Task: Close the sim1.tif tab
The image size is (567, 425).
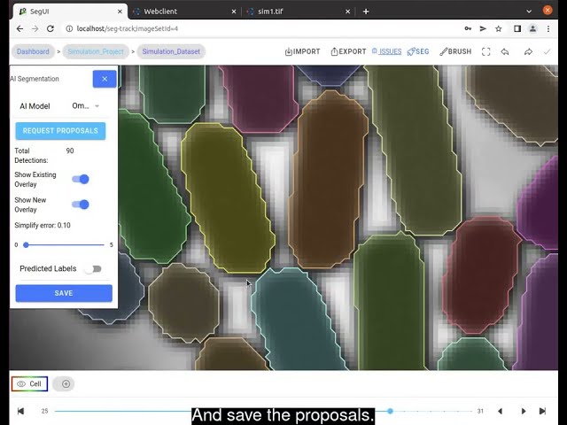Action: [347, 12]
